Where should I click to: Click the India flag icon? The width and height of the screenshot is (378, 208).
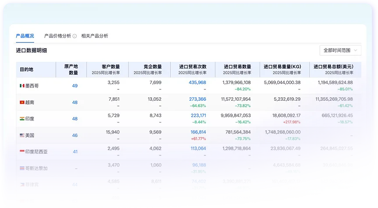22,119
